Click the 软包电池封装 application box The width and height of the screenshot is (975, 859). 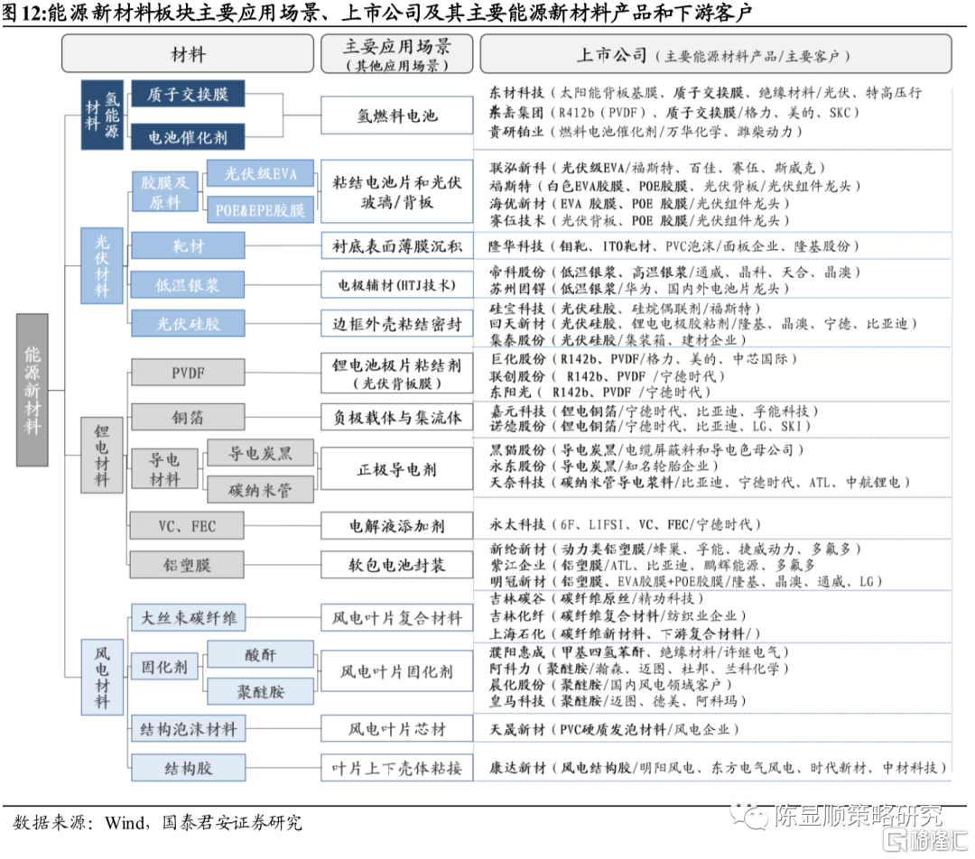click(396, 565)
